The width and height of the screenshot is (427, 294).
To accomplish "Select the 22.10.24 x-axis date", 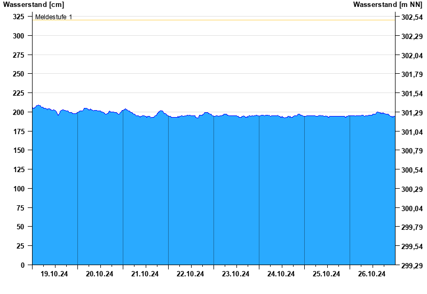I will [191, 274].
